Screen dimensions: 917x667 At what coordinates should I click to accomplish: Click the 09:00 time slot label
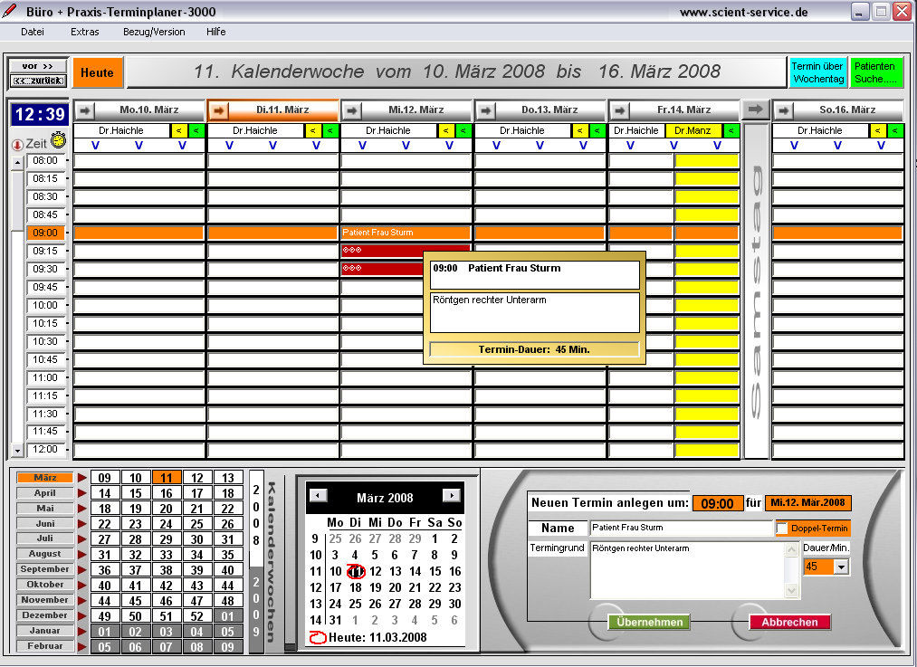click(x=45, y=233)
